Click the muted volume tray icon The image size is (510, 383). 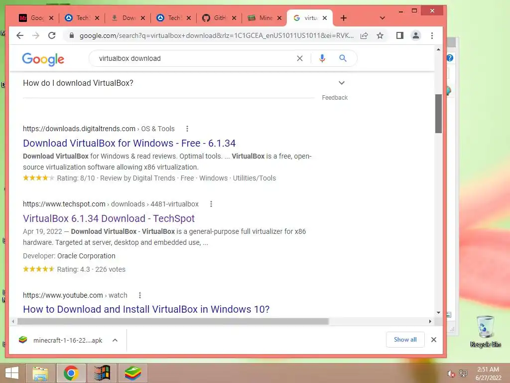click(451, 374)
